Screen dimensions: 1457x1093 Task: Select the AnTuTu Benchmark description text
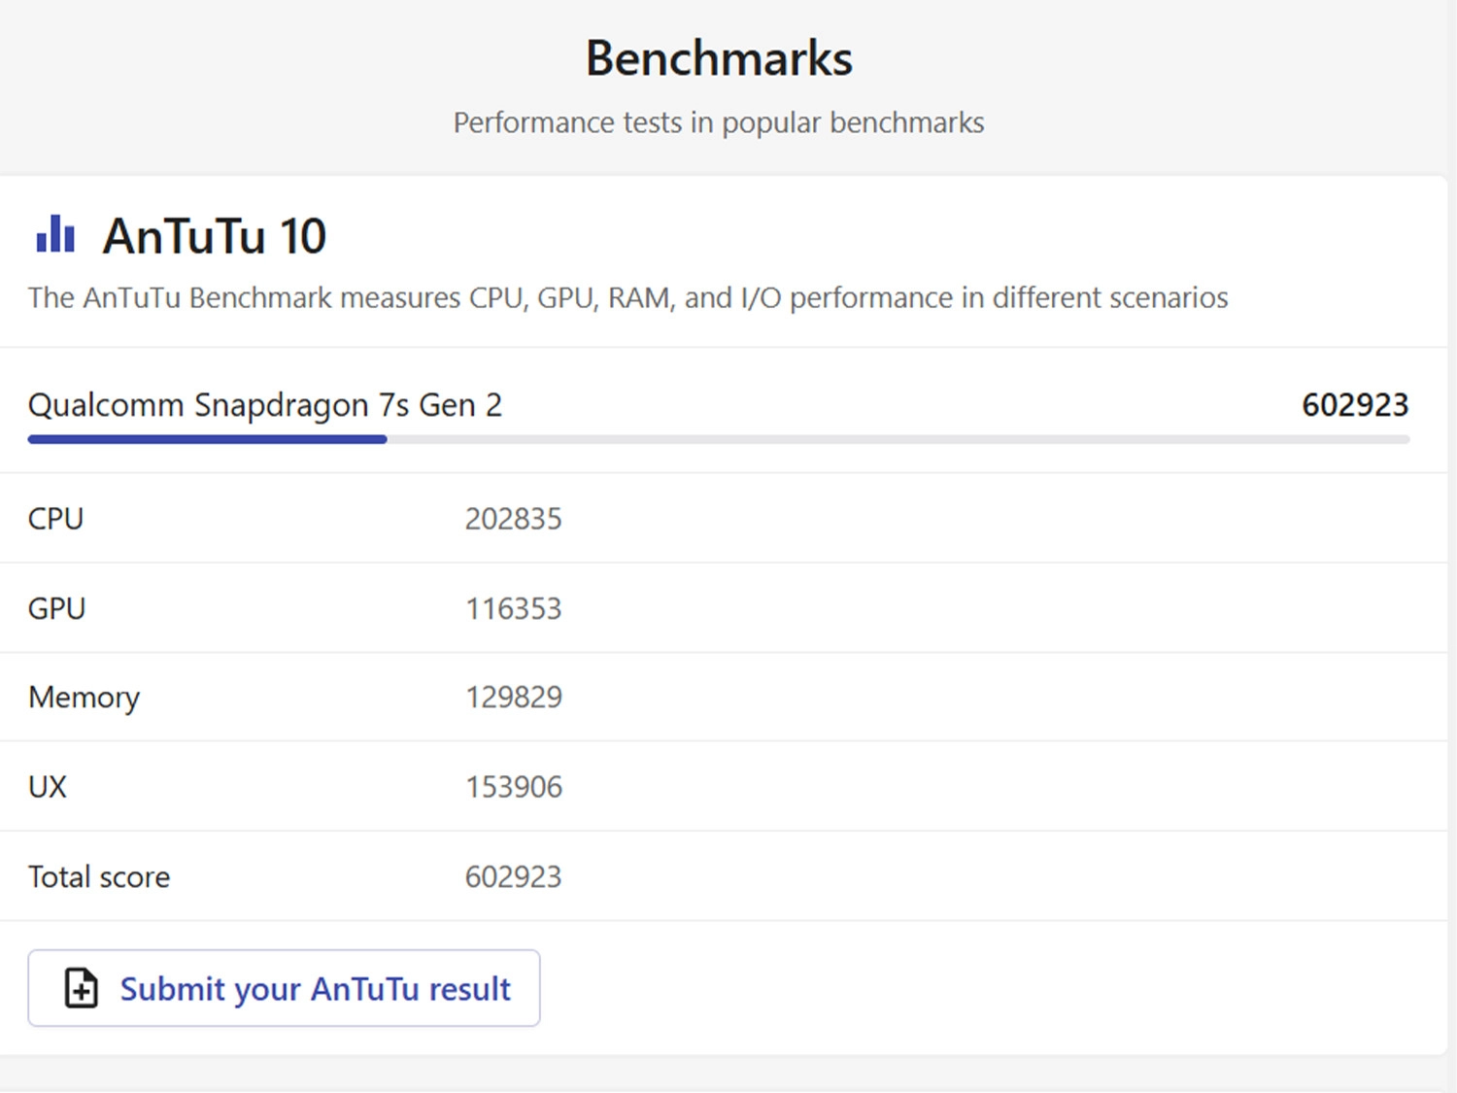point(627,297)
